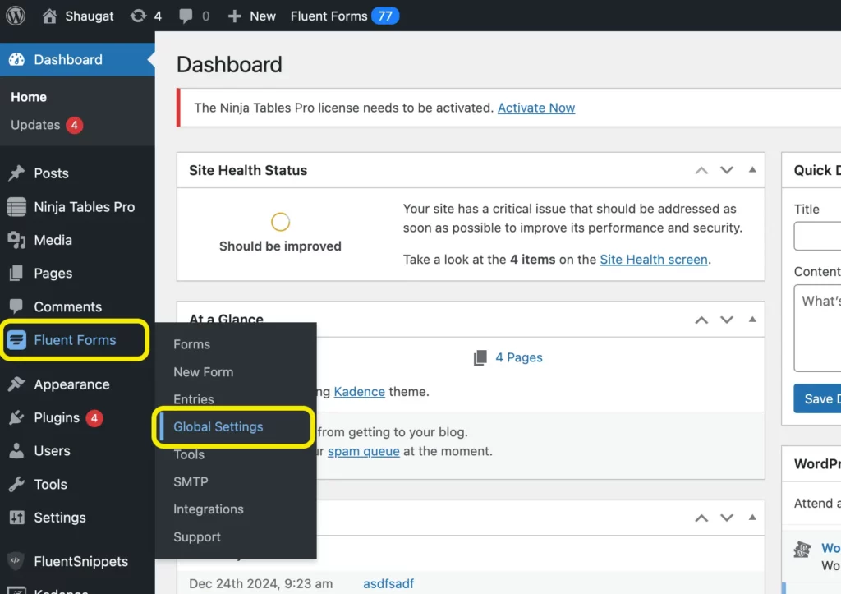Screen dimensions: 841x594
Task: Click the FluentSnippets shield icon
Action: (x=16, y=561)
